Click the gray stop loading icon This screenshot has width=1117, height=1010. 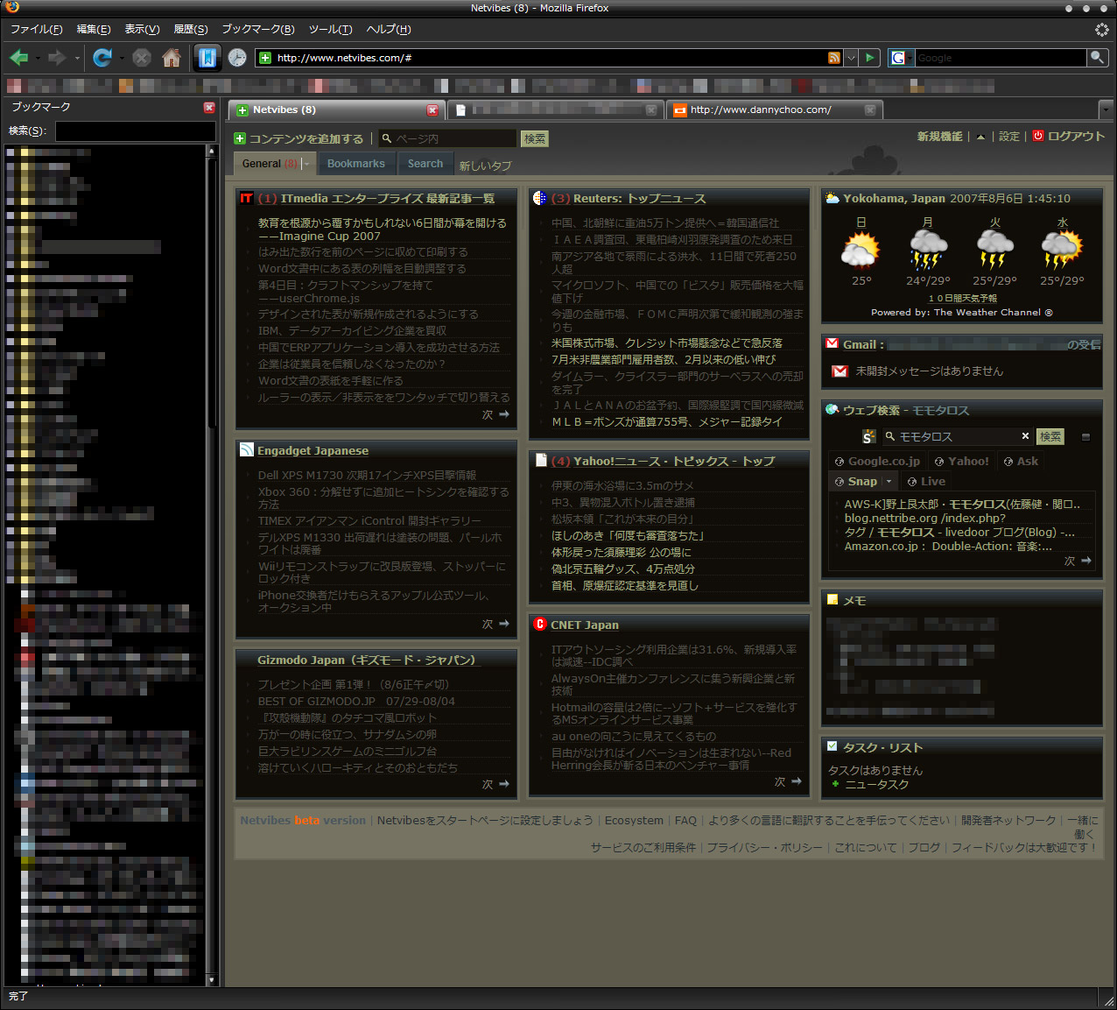(x=142, y=58)
